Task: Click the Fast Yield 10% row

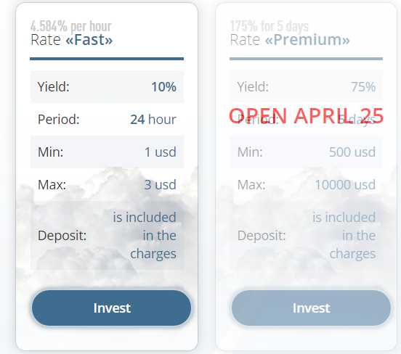Action: pyautogui.click(x=107, y=87)
